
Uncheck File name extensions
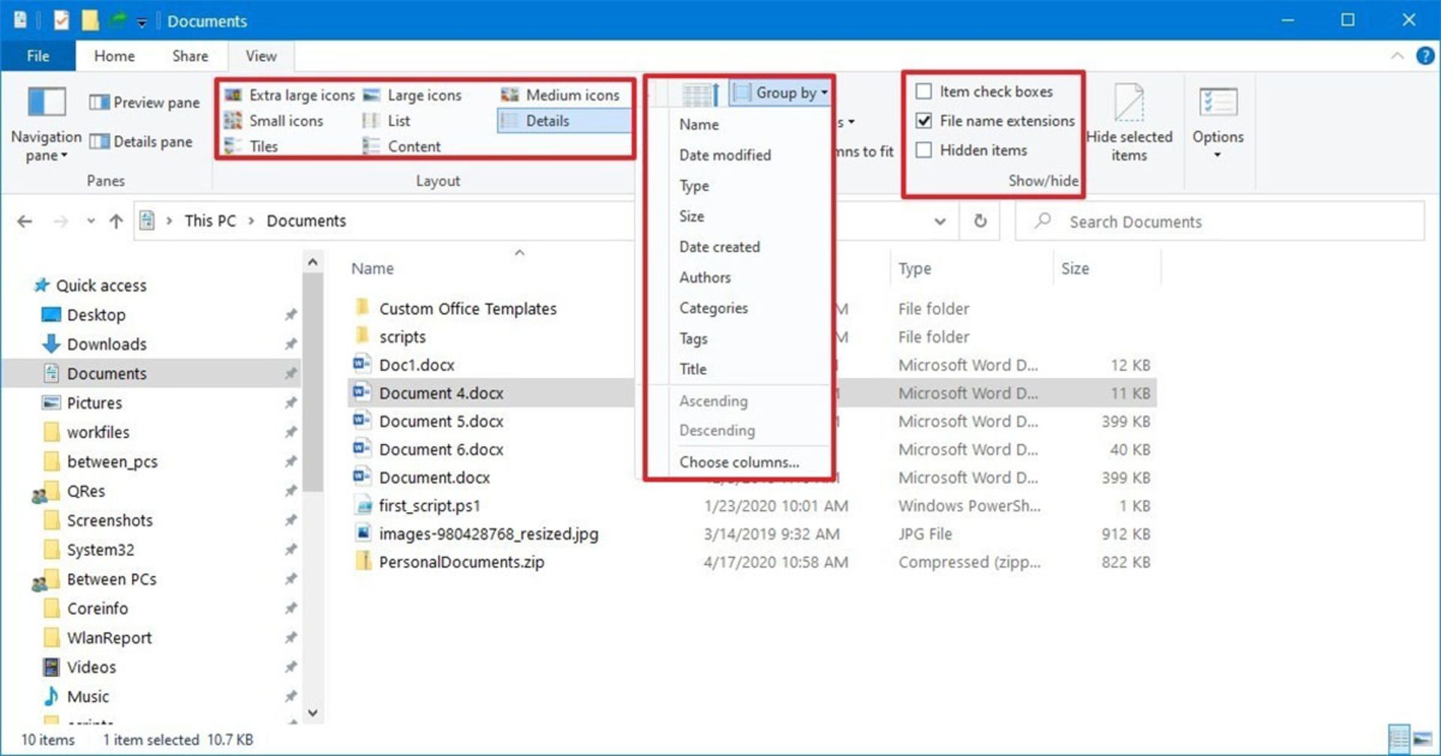point(924,121)
